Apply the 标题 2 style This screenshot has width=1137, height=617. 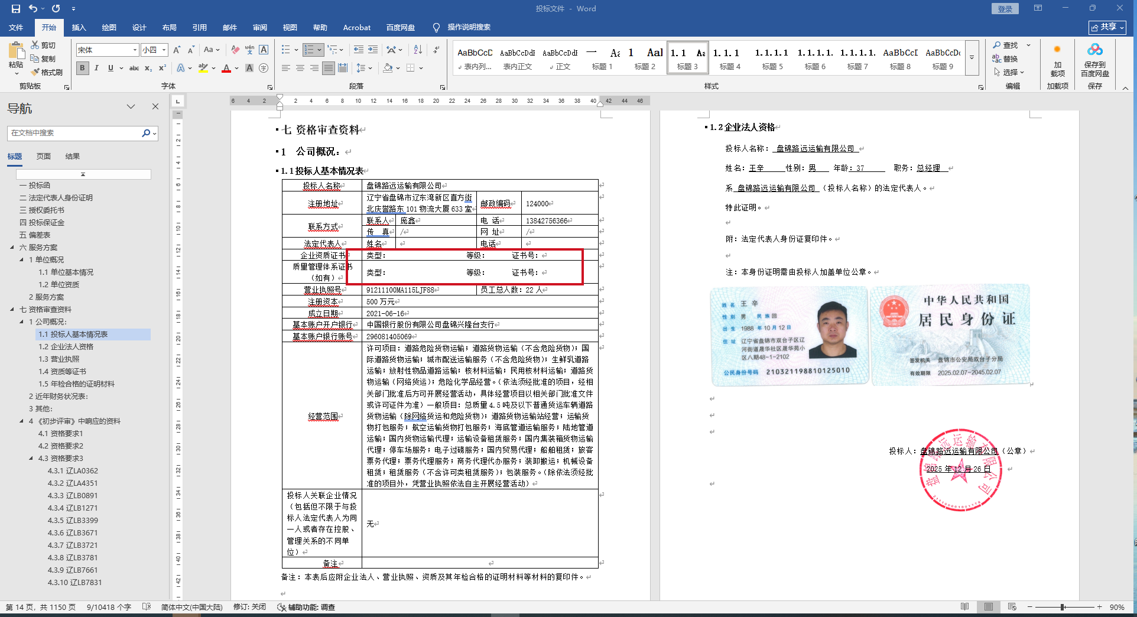(x=645, y=58)
